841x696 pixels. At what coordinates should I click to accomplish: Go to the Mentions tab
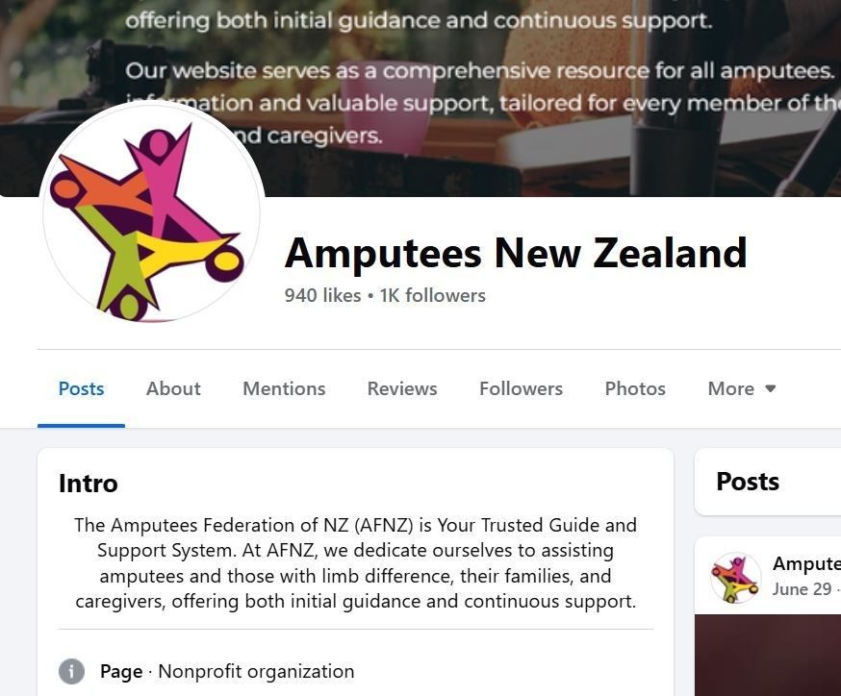point(284,388)
